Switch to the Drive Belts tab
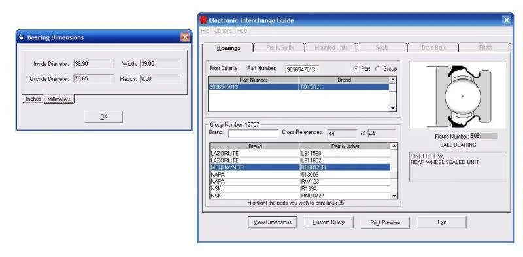 (433, 47)
